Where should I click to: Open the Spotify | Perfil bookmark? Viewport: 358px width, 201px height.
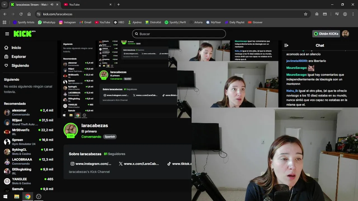click(x=175, y=22)
